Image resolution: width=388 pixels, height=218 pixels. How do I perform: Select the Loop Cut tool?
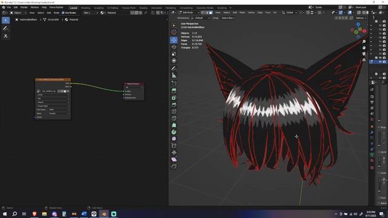click(174, 111)
